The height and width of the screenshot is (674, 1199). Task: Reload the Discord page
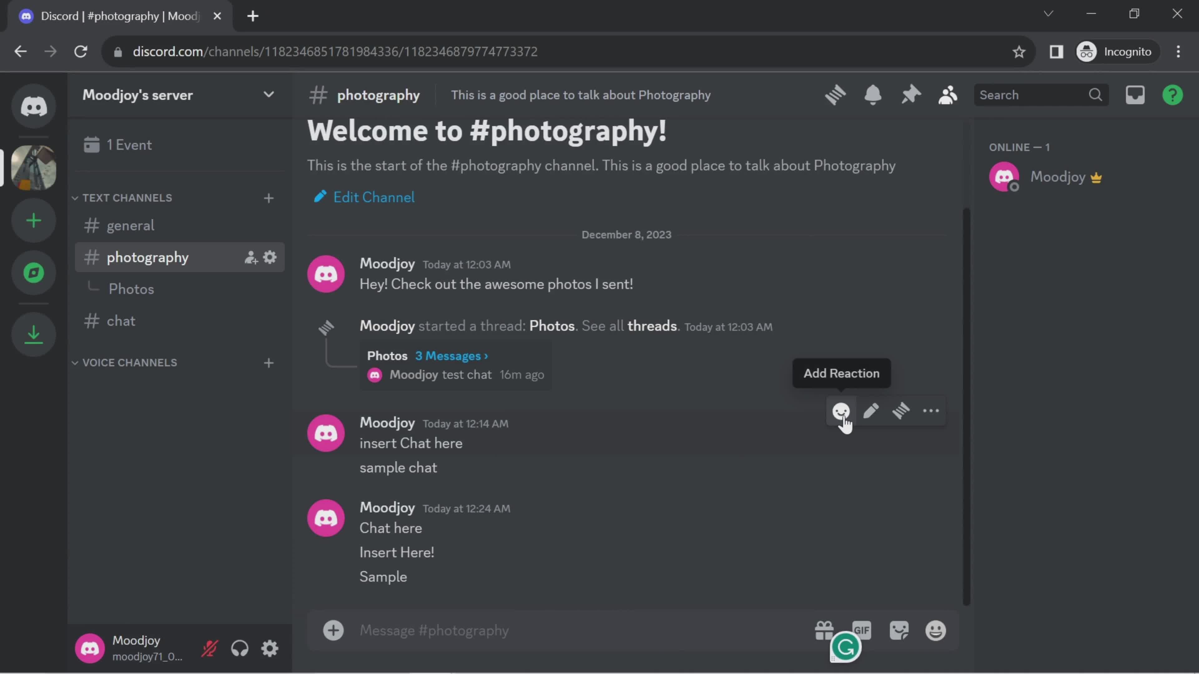(x=81, y=51)
